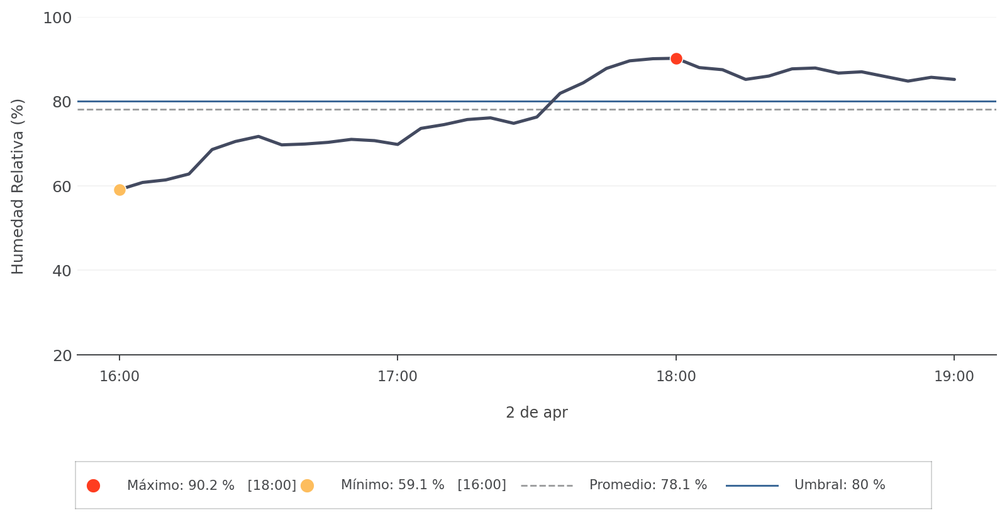The image size is (1007, 520).
Task: Click the 'Humedad Relativa (%)' axis title
Action: 18,187
